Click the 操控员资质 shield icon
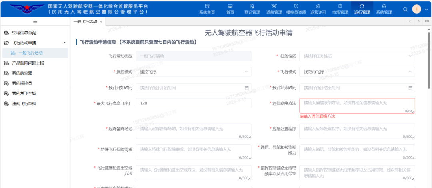 (x=296, y=6)
